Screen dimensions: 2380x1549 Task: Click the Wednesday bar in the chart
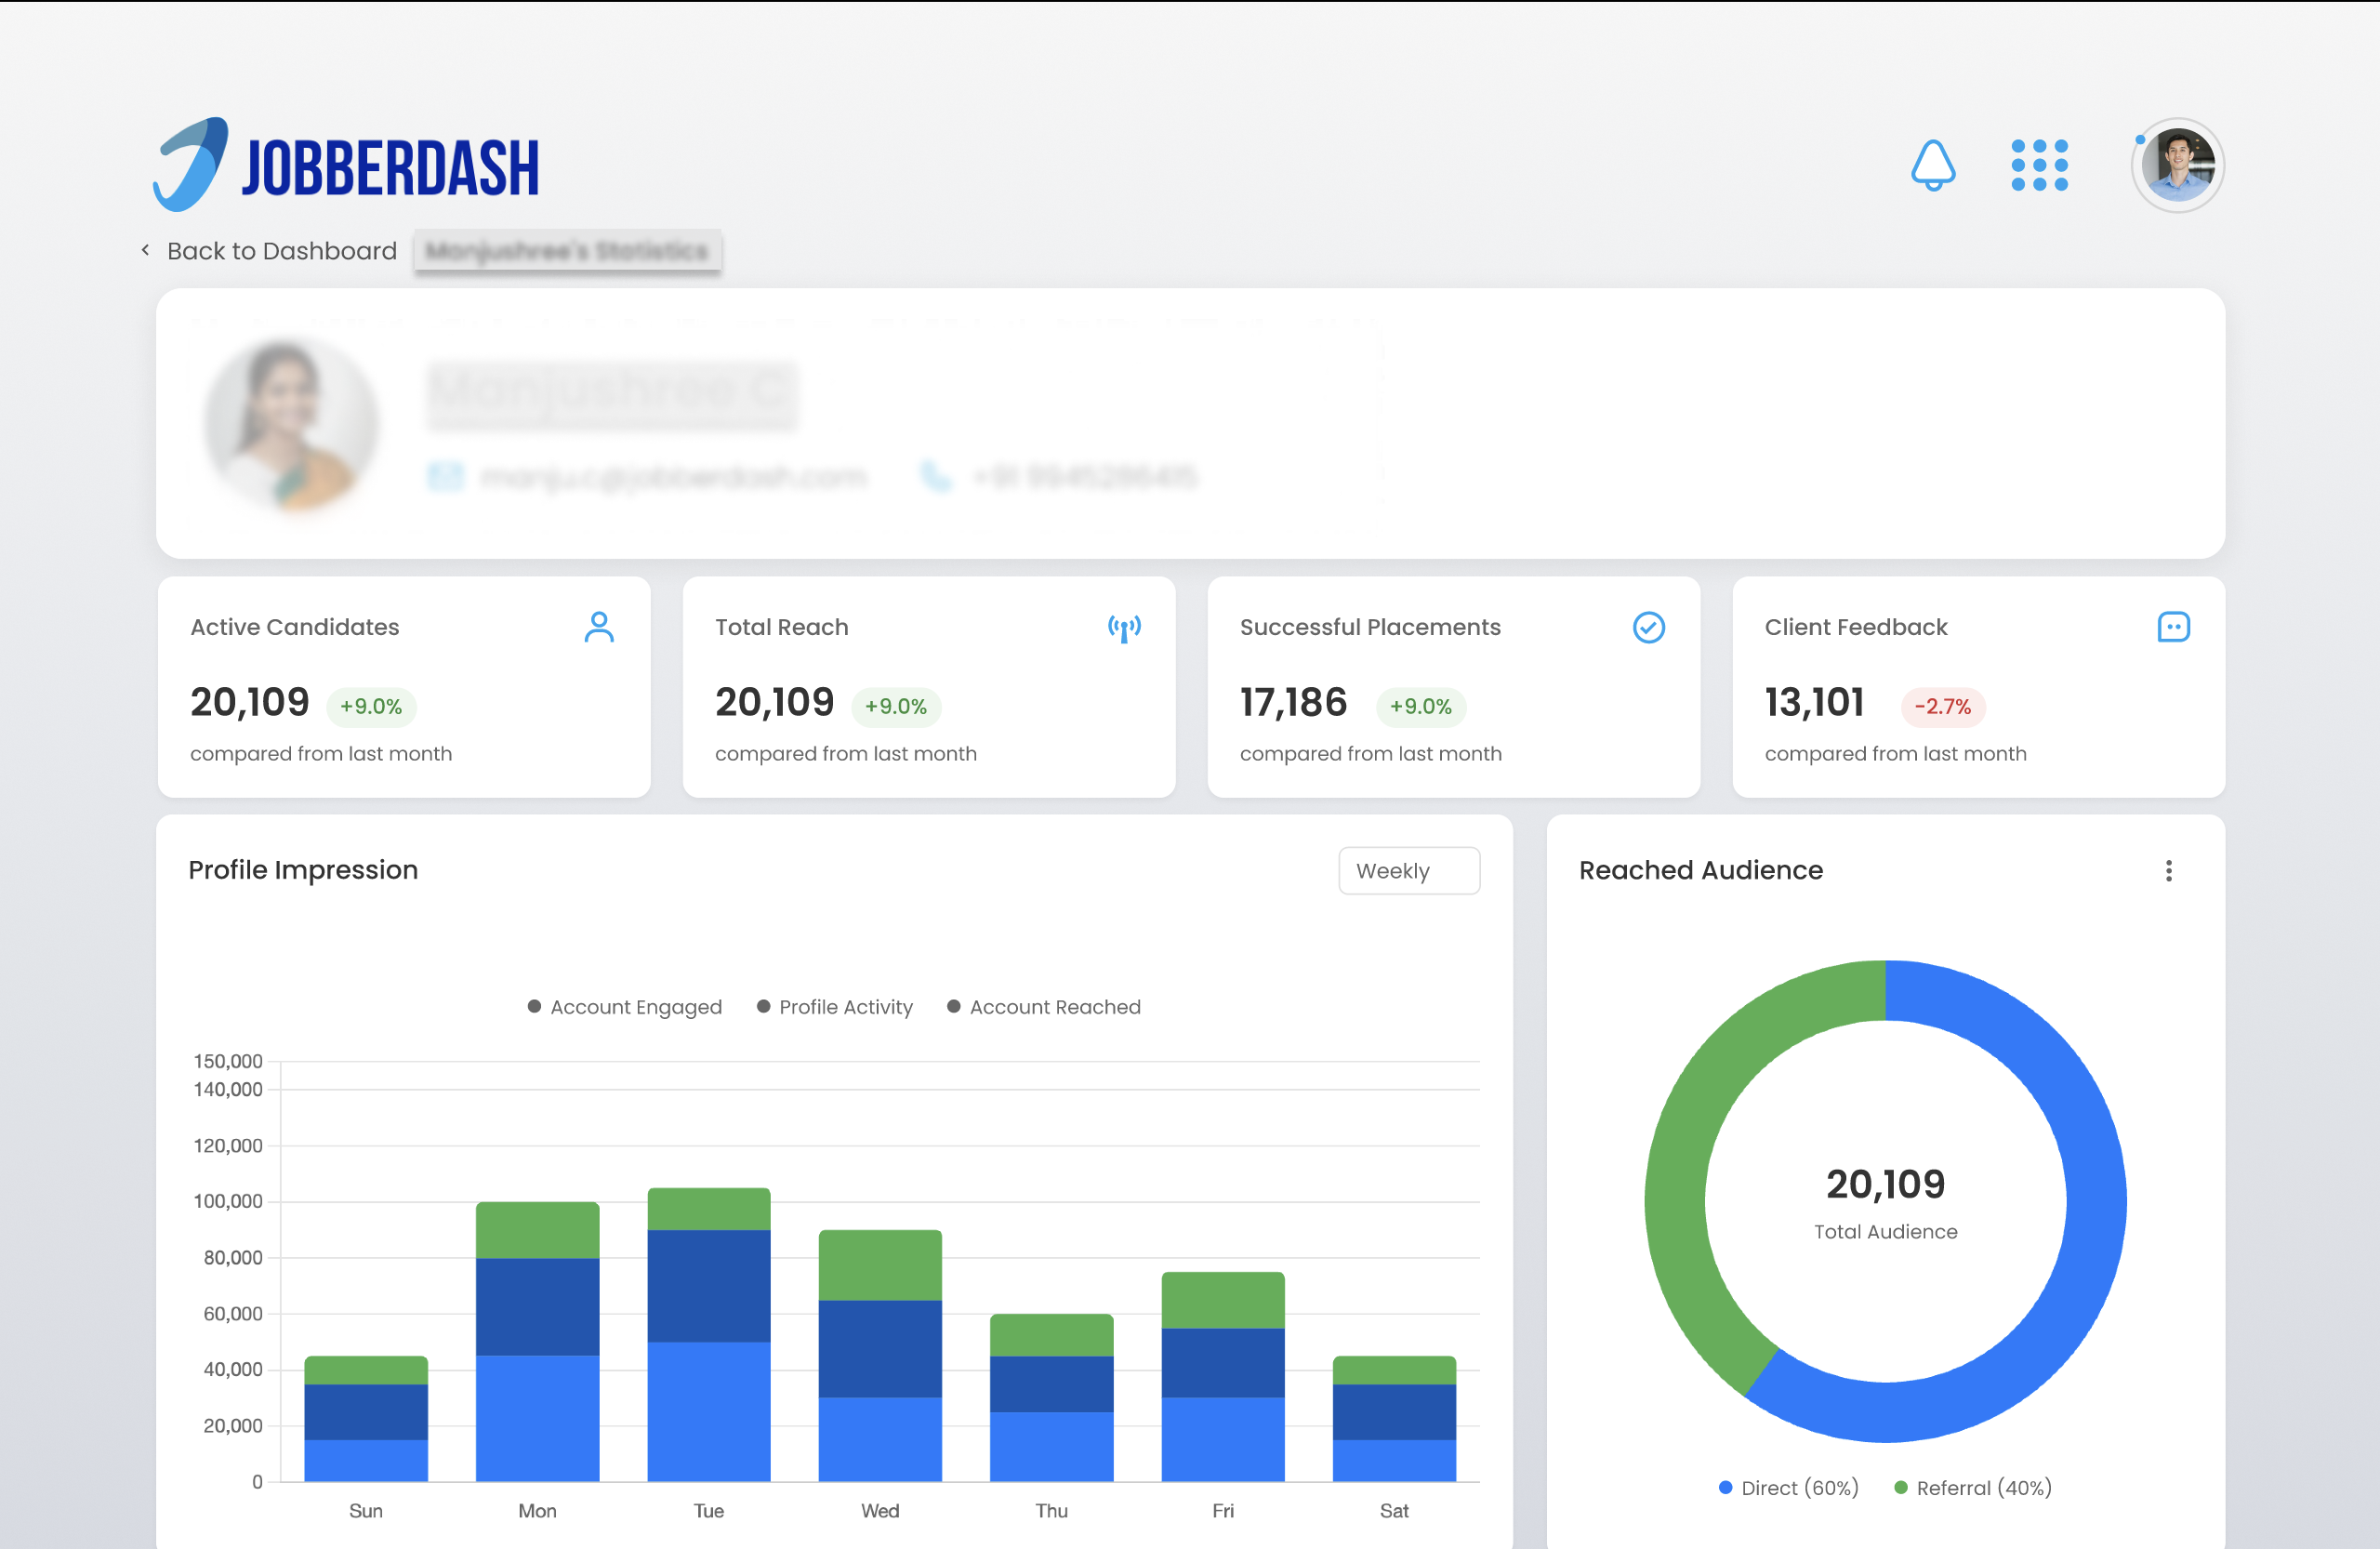point(880,1356)
